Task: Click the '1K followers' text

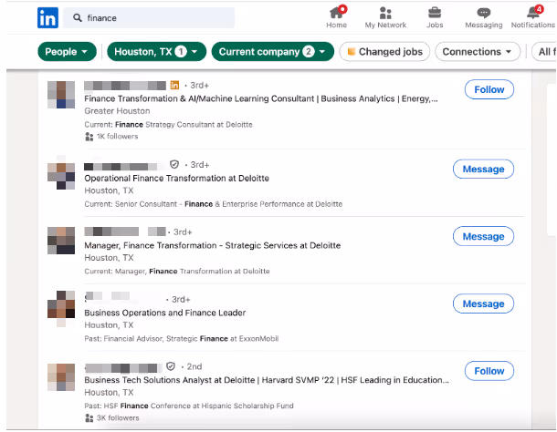Action: [117, 137]
